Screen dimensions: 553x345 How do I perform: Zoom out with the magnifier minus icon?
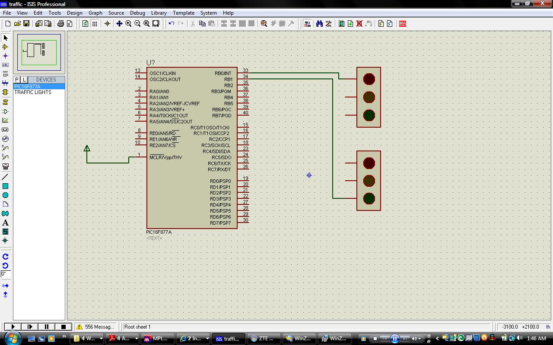(x=137, y=24)
